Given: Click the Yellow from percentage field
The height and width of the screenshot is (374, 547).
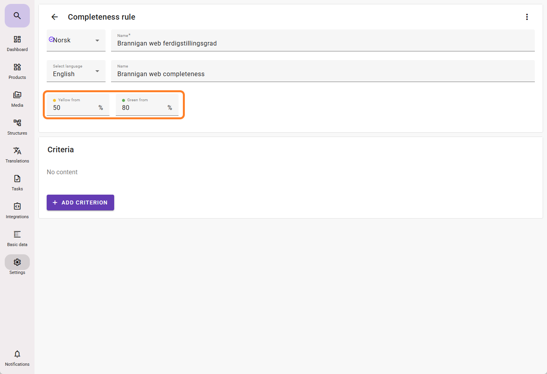Looking at the screenshot, I should coord(75,108).
